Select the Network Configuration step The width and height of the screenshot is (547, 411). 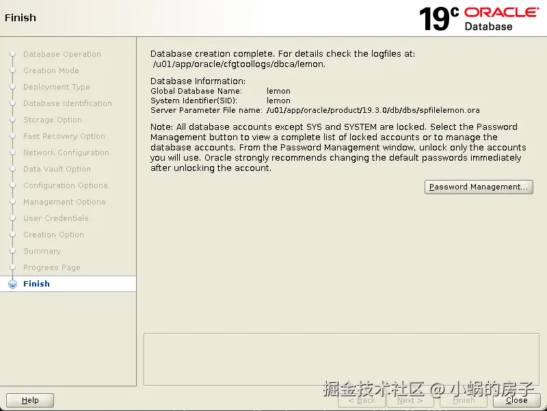coord(66,153)
